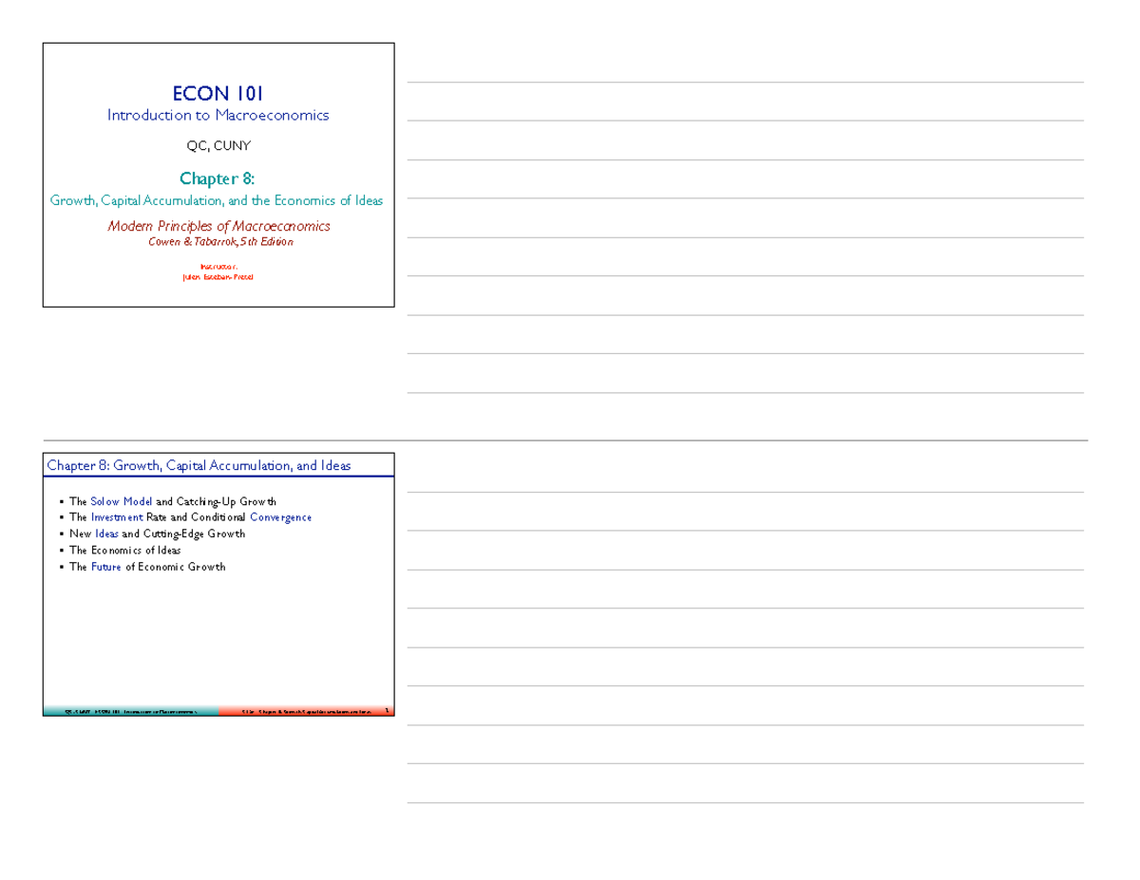Viewport: 1140px width, 880px height.
Task: Click the 'Solow Model' highlighted term
Action: coord(122,501)
